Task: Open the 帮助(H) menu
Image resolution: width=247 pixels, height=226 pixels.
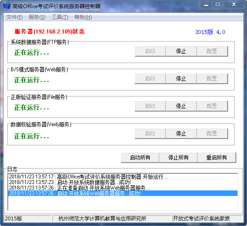Action: 83,17
